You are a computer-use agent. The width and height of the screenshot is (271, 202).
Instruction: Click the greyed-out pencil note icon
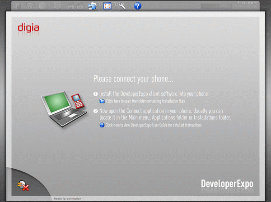click(x=30, y=6)
